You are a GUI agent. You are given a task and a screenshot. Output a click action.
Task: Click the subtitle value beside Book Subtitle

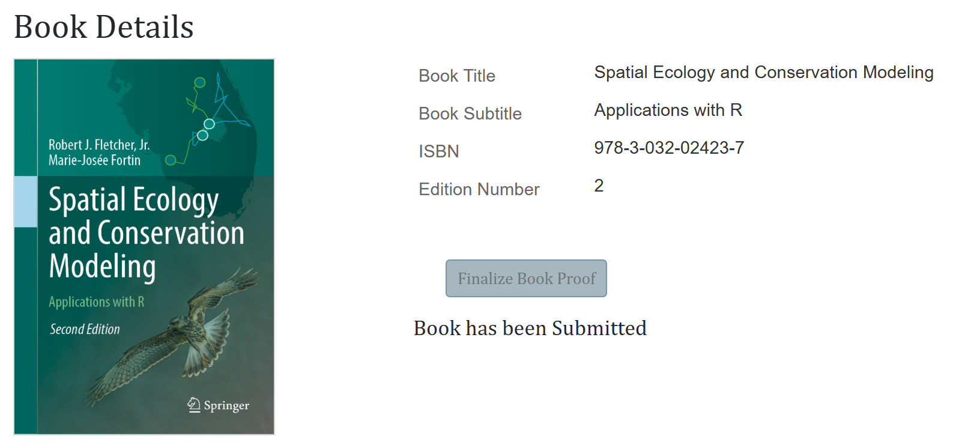pos(668,110)
